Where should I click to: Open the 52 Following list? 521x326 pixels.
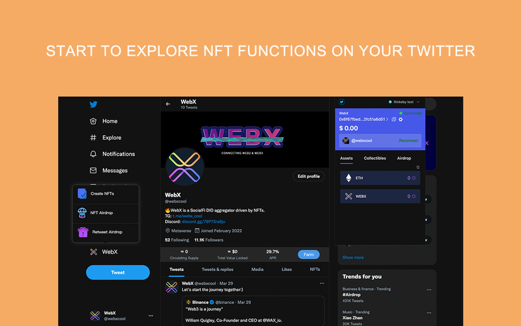pyautogui.click(x=176, y=240)
